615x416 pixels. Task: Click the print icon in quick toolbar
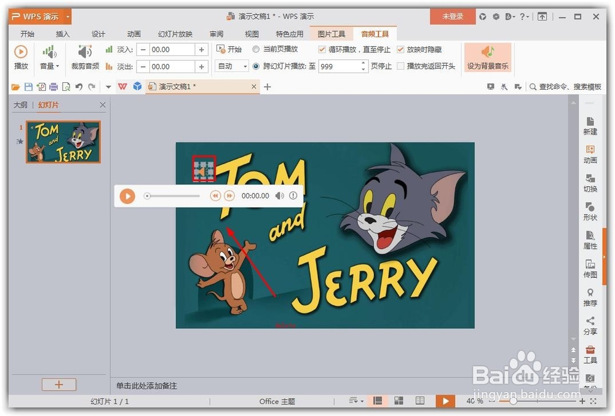(54, 87)
